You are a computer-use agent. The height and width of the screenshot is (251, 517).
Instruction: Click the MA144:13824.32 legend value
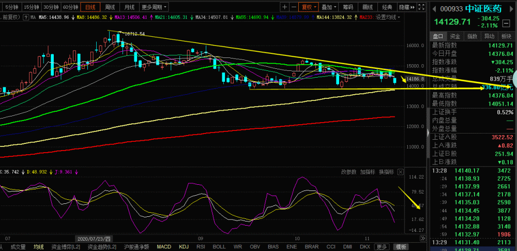coord(334,17)
